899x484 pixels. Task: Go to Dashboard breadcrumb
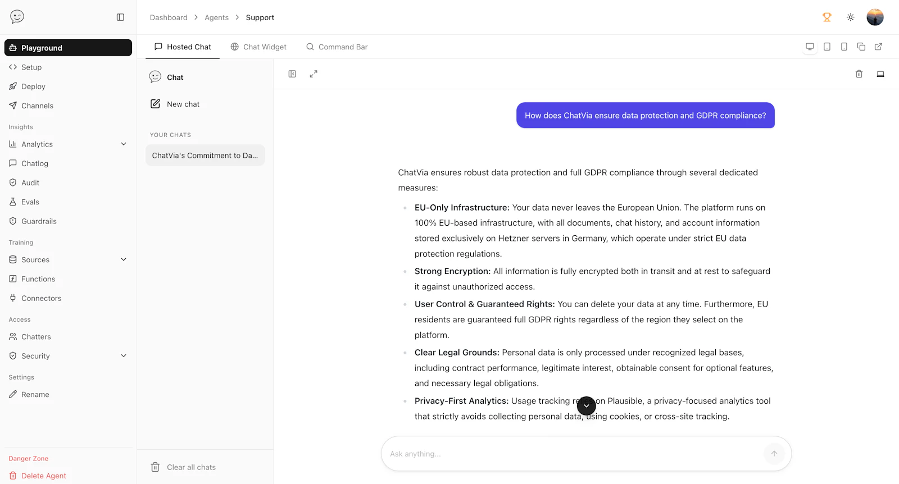tap(169, 17)
